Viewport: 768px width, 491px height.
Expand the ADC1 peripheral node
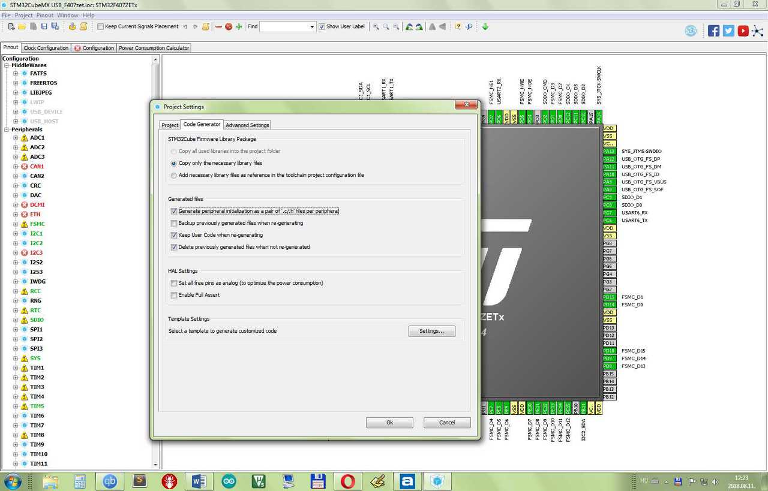pyautogui.click(x=16, y=138)
